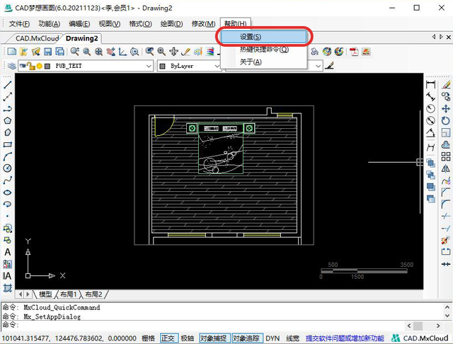
Task: Toggle the 对象捕捉 object snap
Action: pos(214,338)
